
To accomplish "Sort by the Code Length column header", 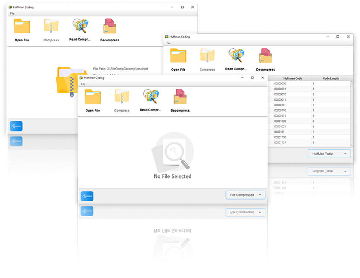I will coord(330,78).
